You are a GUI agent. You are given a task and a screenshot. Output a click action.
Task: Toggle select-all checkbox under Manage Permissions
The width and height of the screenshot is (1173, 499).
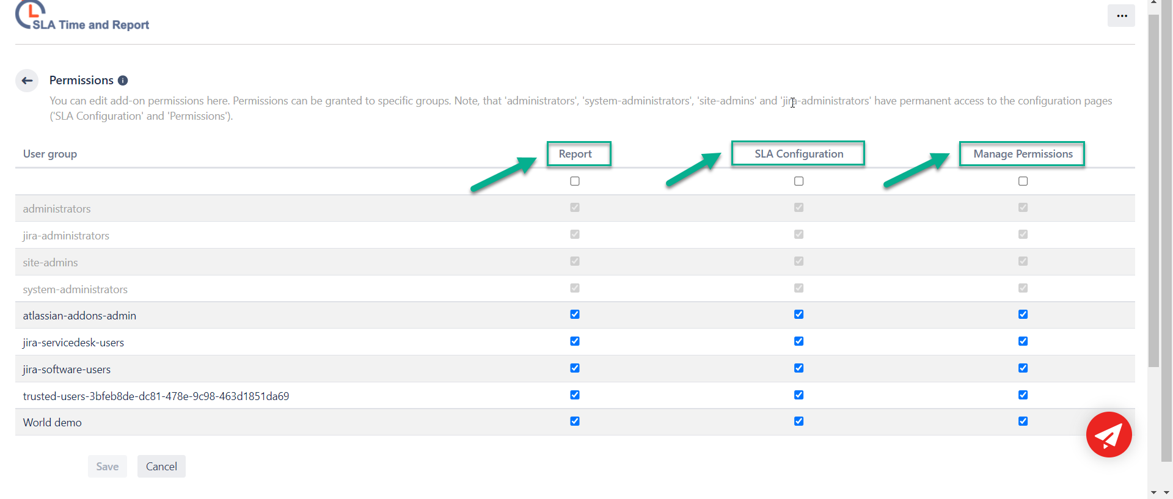(x=1023, y=181)
